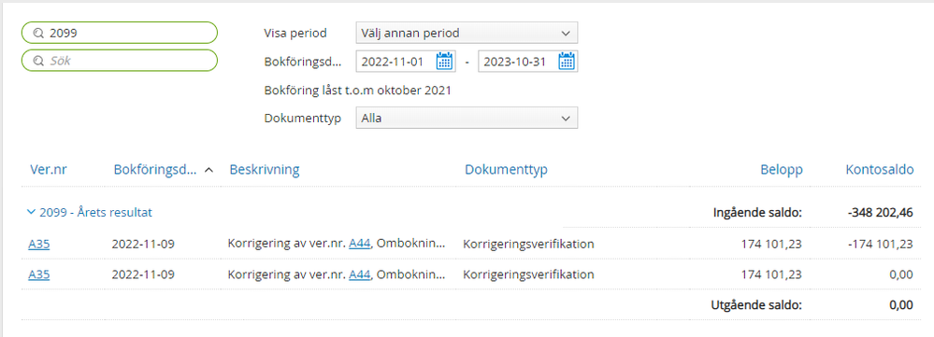Sort by the Ver.nr column header
Screen dimensions: 934x337
(x=49, y=170)
